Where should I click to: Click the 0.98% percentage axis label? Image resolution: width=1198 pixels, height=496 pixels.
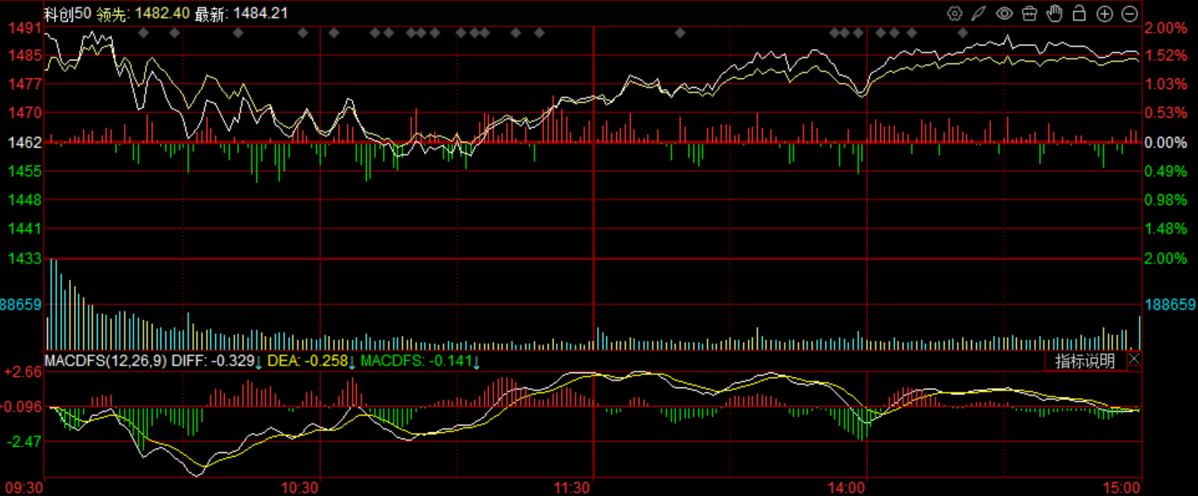point(1166,199)
